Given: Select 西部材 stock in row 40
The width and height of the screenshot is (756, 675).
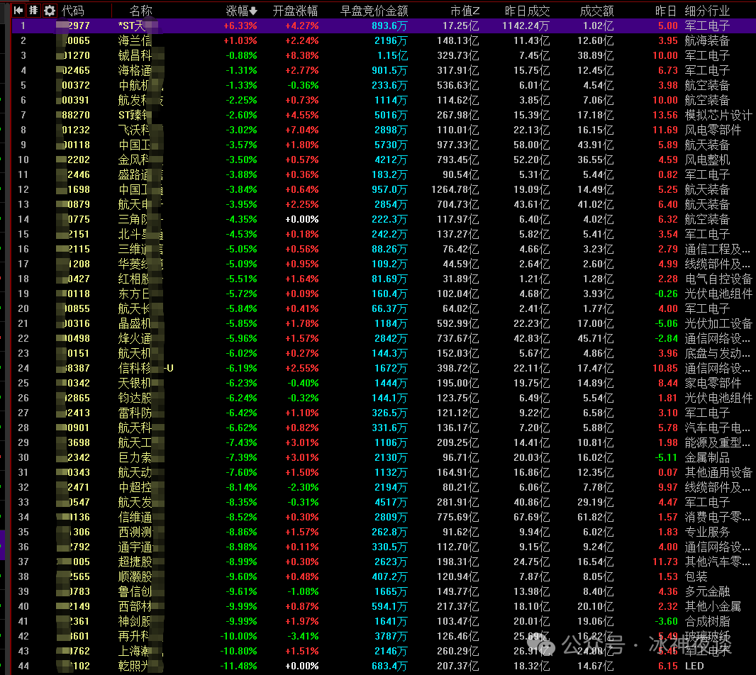Looking at the screenshot, I should point(135,606).
